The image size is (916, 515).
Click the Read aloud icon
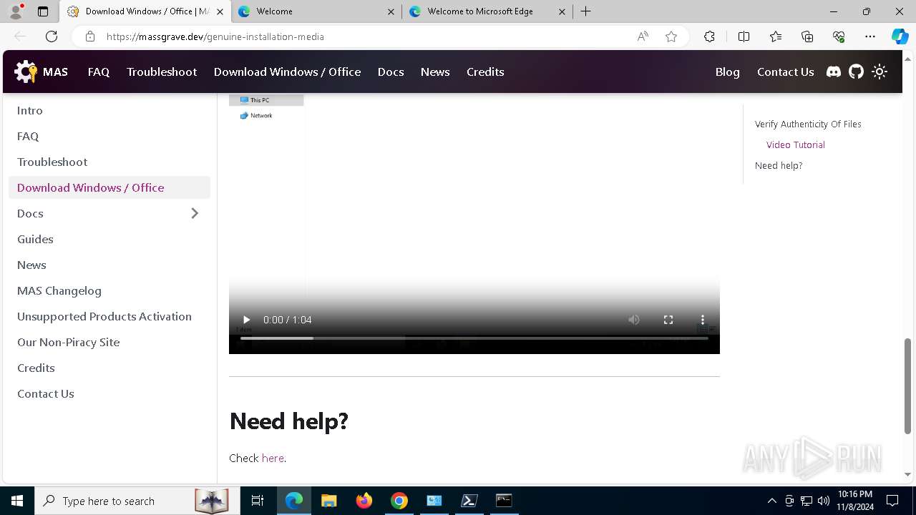643,36
